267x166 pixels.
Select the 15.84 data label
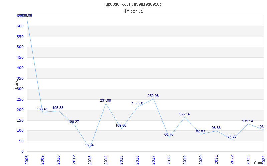point(89,145)
